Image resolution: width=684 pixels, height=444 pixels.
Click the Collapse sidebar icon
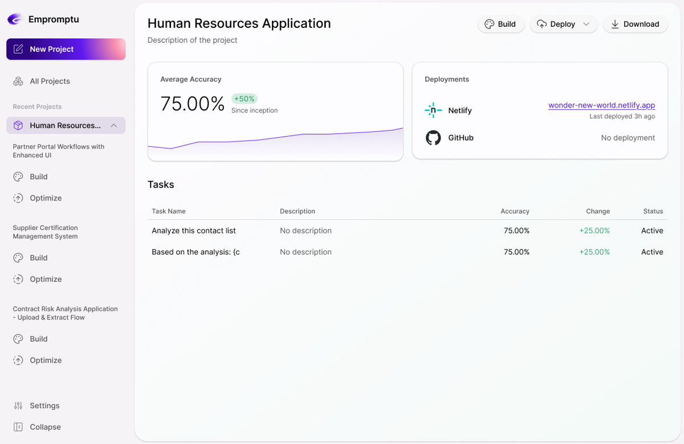click(x=18, y=427)
